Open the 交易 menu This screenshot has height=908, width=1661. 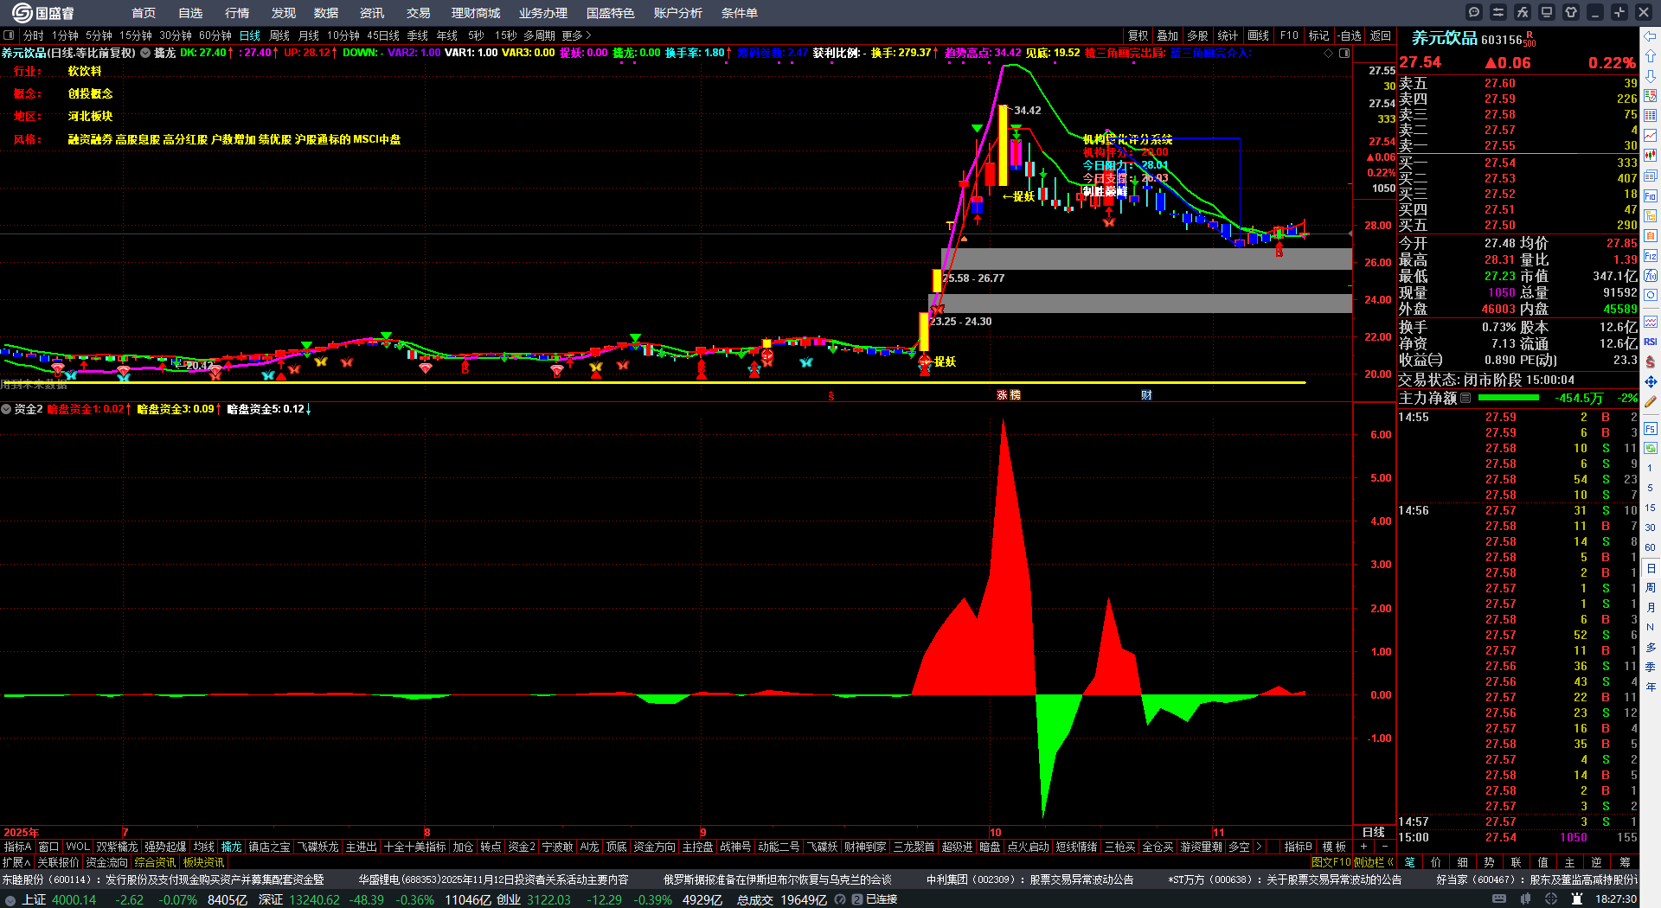(x=419, y=13)
